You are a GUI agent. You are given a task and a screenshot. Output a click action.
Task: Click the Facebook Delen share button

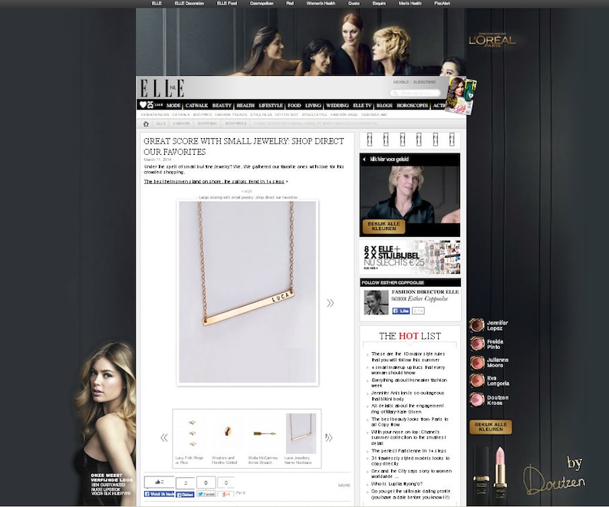tap(185, 495)
